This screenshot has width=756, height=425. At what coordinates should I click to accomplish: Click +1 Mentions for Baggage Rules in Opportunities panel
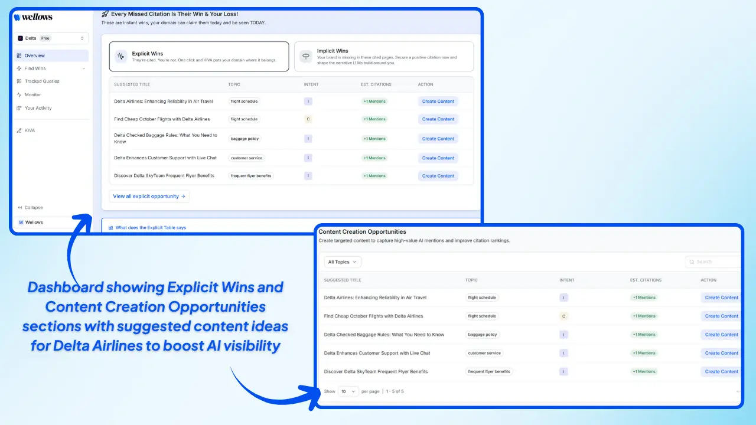coord(644,335)
